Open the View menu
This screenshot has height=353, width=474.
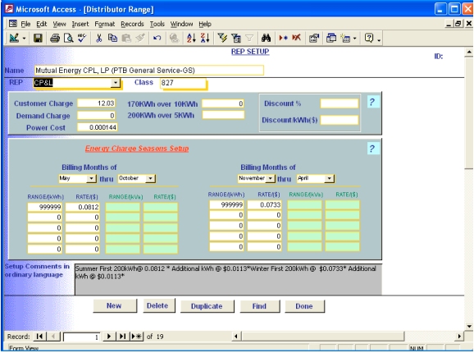click(x=59, y=24)
